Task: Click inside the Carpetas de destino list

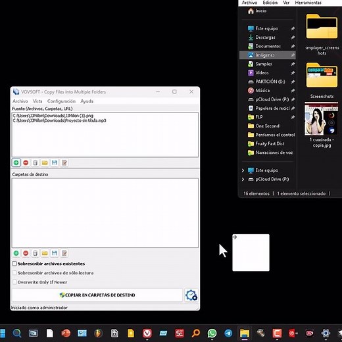Action: [x=105, y=213]
